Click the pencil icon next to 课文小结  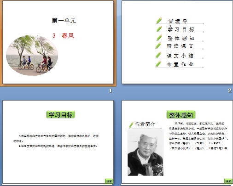tap(158, 55)
